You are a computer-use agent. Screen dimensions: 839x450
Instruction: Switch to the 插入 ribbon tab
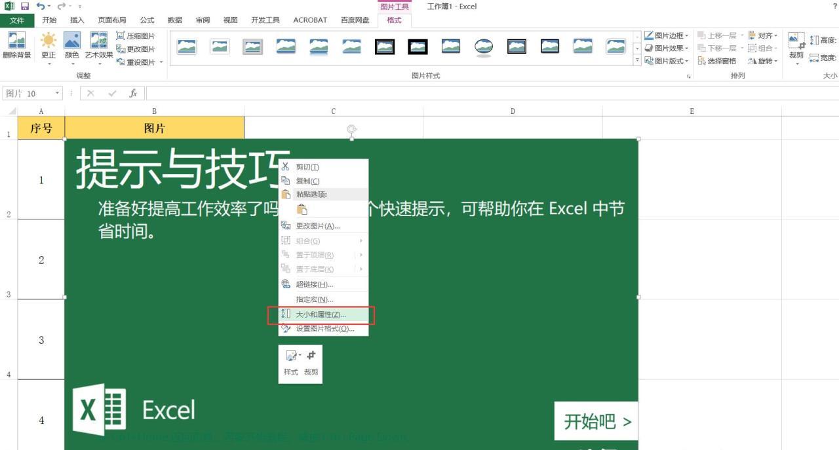(x=77, y=20)
